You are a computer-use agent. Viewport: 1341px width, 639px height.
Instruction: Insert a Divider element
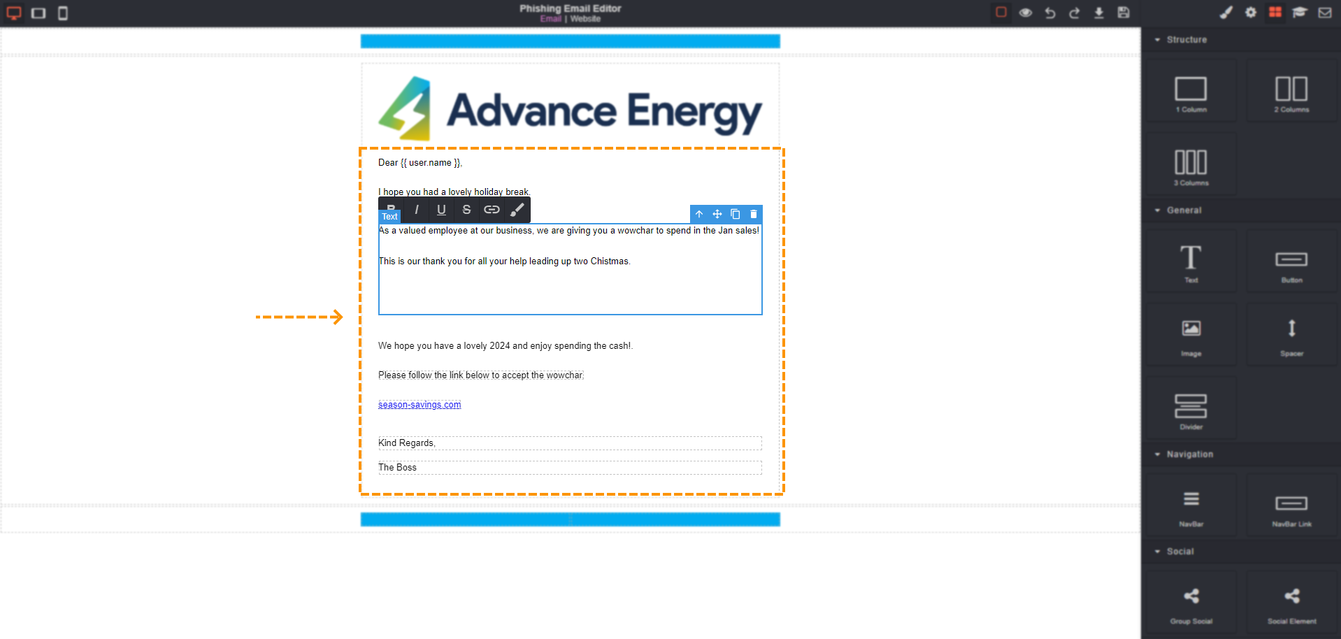pos(1191,408)
